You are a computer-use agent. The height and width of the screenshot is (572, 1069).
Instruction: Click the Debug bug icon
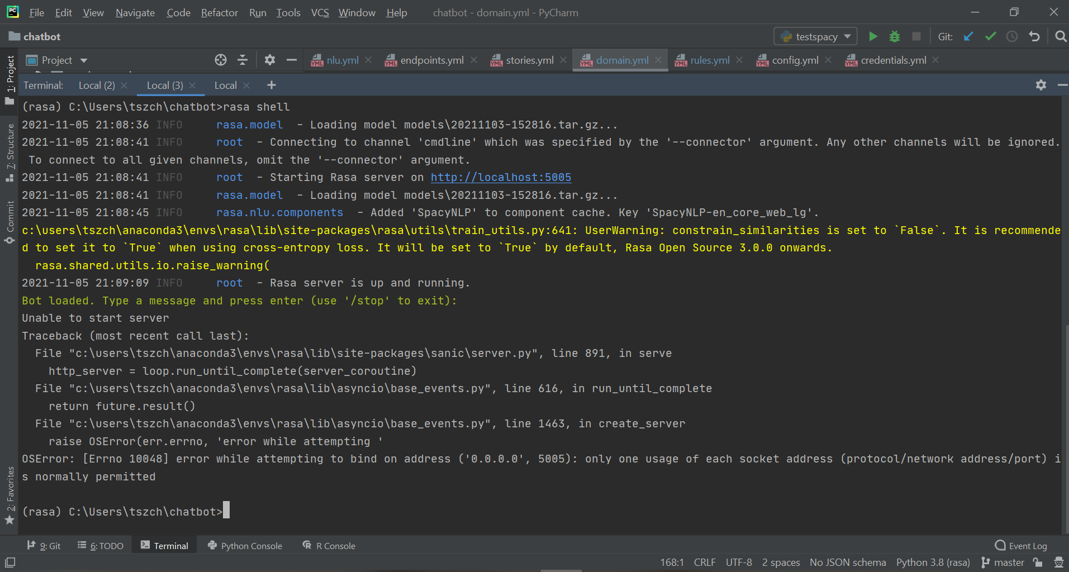tap(895, 37)
